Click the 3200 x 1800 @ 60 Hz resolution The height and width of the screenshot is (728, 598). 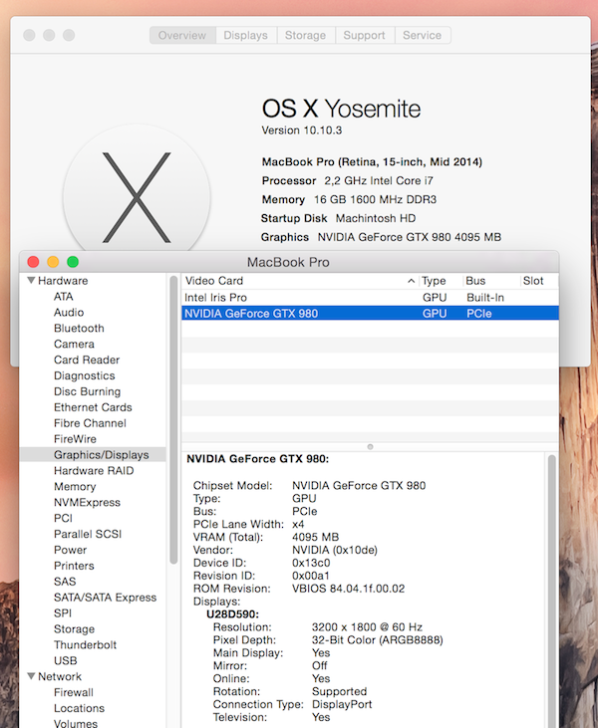[x=367, y=627]
